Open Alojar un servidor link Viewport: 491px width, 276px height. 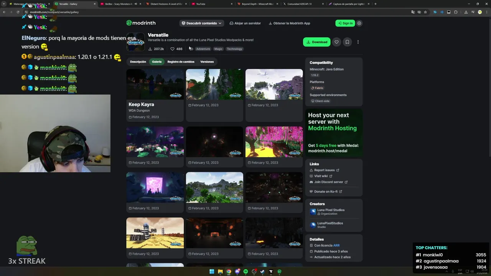[x=245, y=23]
